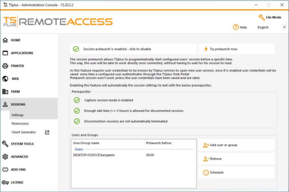Open the English language dropdown
Image resolution: width=289 pixels, height=192 pixels.
pos(271,27)
